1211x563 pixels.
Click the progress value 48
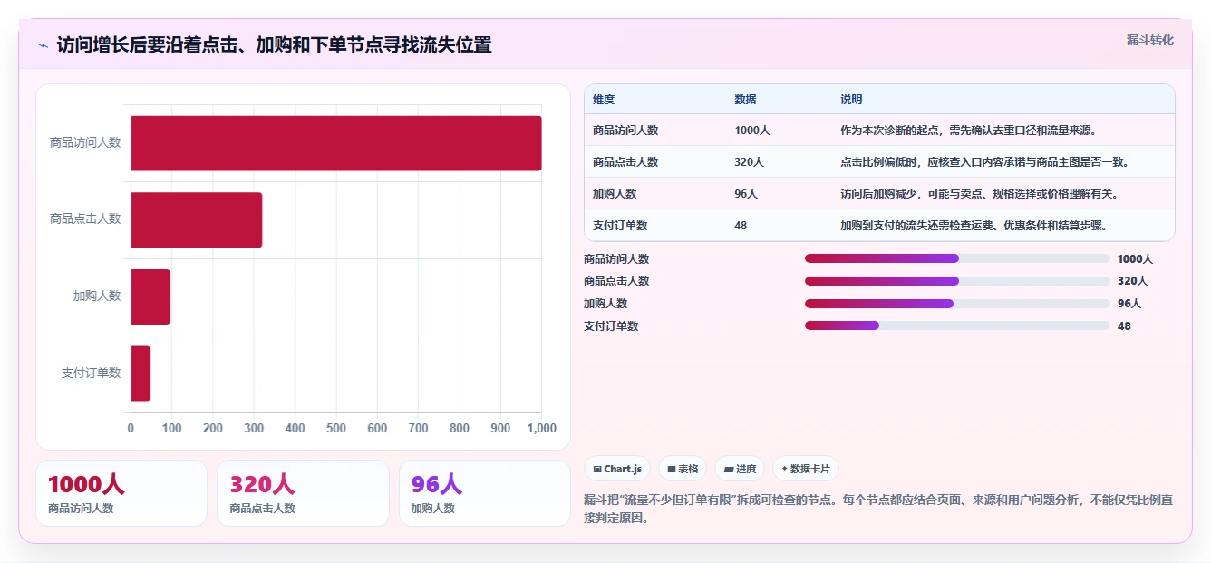point(1124,326)
